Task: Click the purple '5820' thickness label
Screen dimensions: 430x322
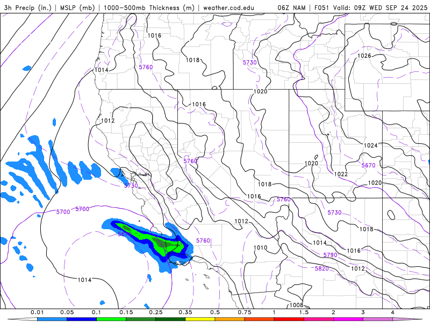Action: coord(321,269)
